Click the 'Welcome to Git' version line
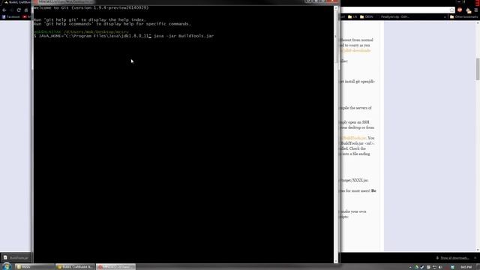This screenshot has width=480, height=270. (x=91, y=7)
